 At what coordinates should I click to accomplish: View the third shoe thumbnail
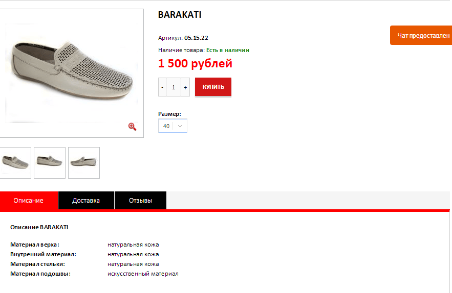(x=84, y=163)
